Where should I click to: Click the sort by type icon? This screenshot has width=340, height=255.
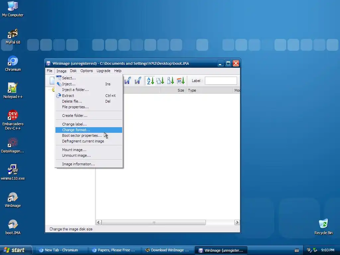click(x=160, y=81)
